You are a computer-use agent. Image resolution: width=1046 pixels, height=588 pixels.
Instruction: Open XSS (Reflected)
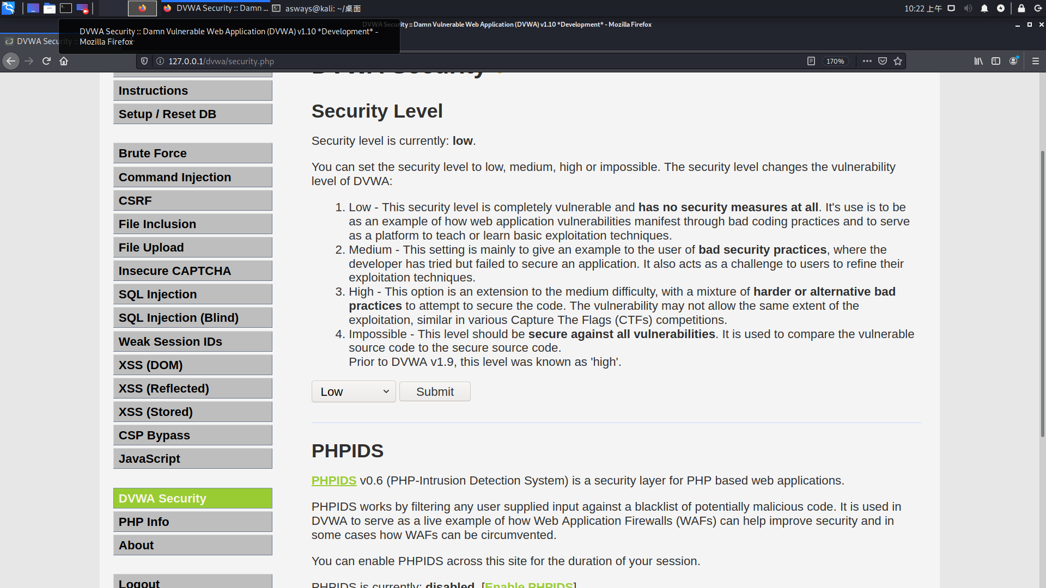point(193,389)
